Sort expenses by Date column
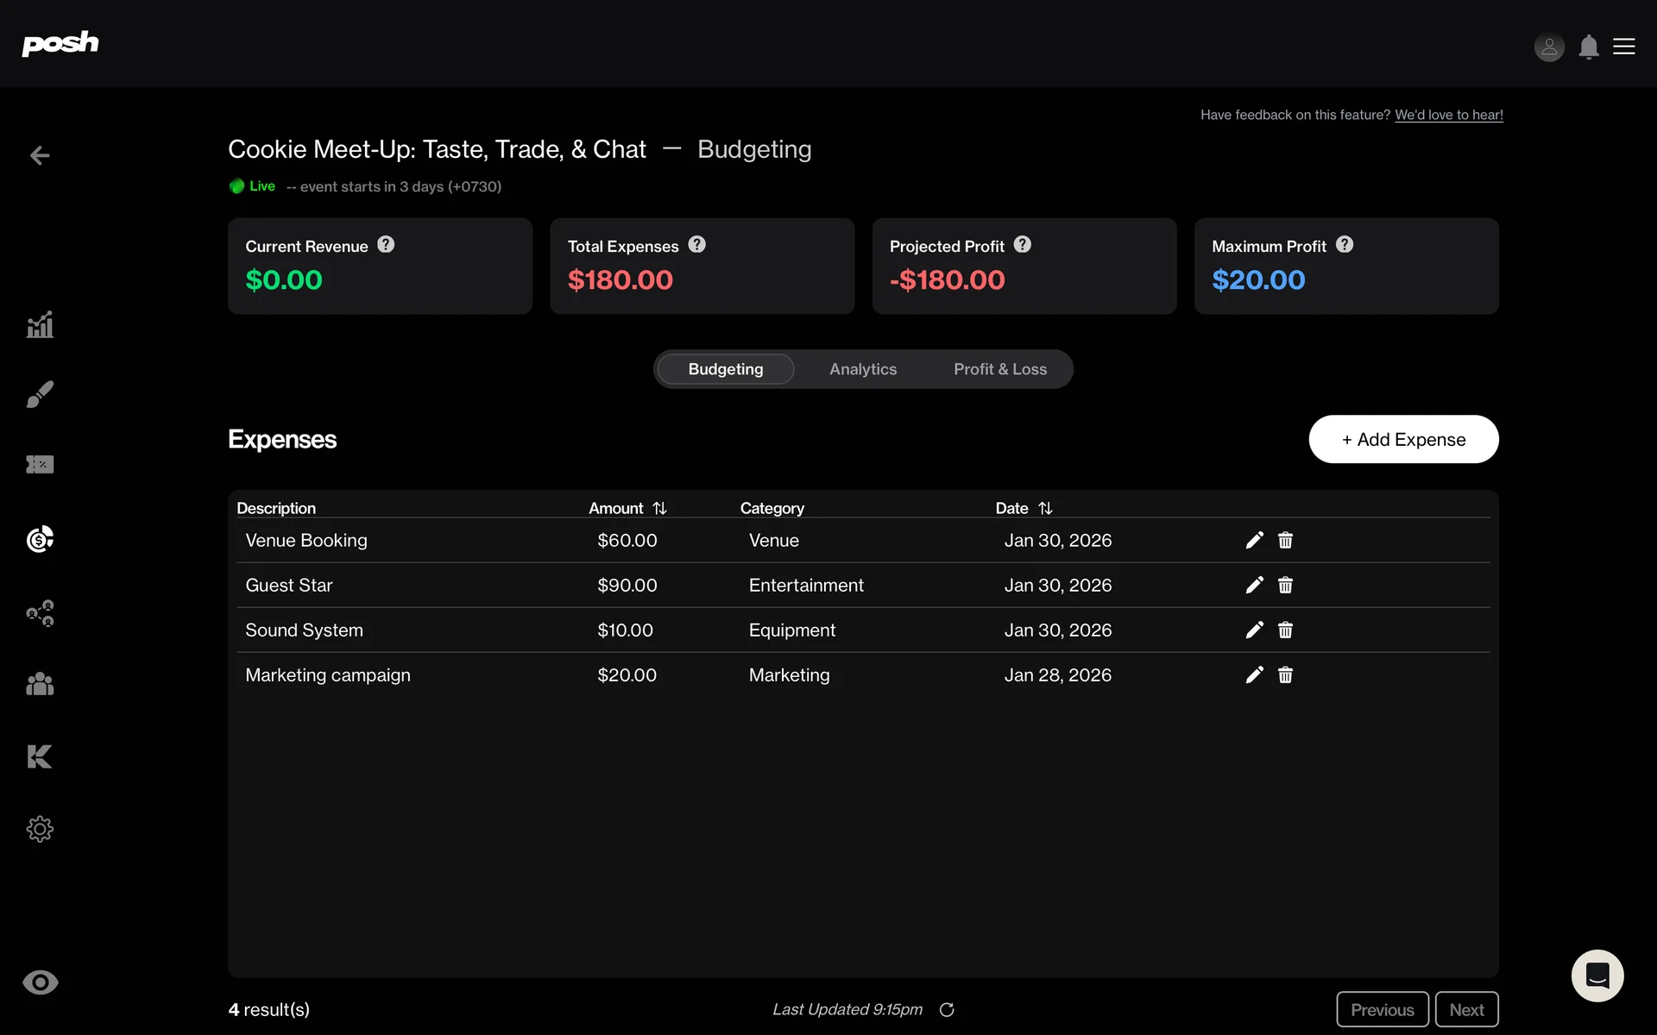Viewport: 1657px width, 1035px height. point(1045,509)
